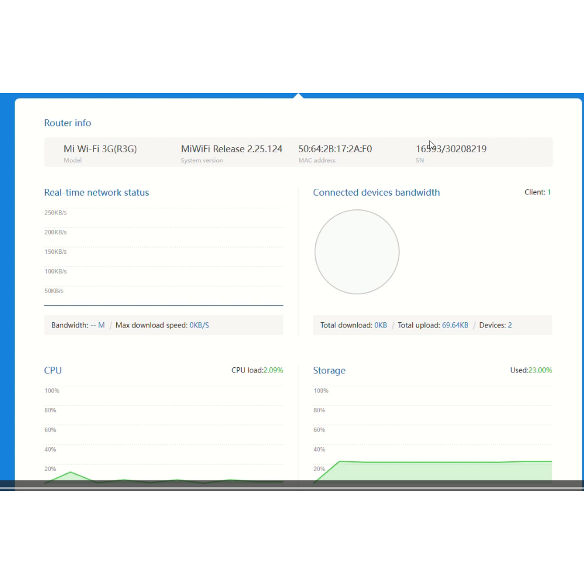Click the video progress bar at bottom
584x584 pixels.
coord(292,488)
